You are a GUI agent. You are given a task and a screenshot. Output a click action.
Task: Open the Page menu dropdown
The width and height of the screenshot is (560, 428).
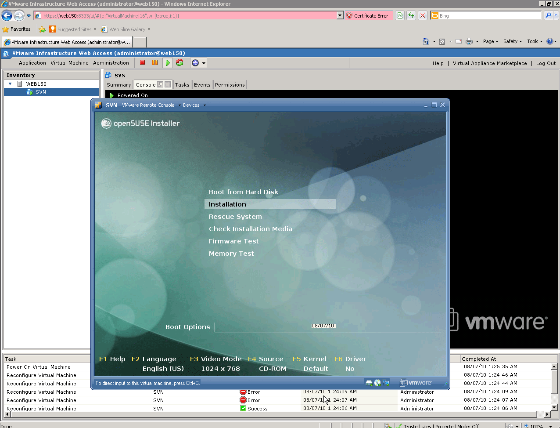point(491,41)
